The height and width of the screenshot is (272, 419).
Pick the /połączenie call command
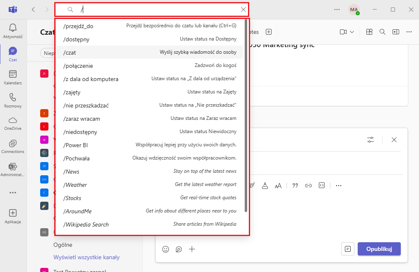(x=150, y=66)
